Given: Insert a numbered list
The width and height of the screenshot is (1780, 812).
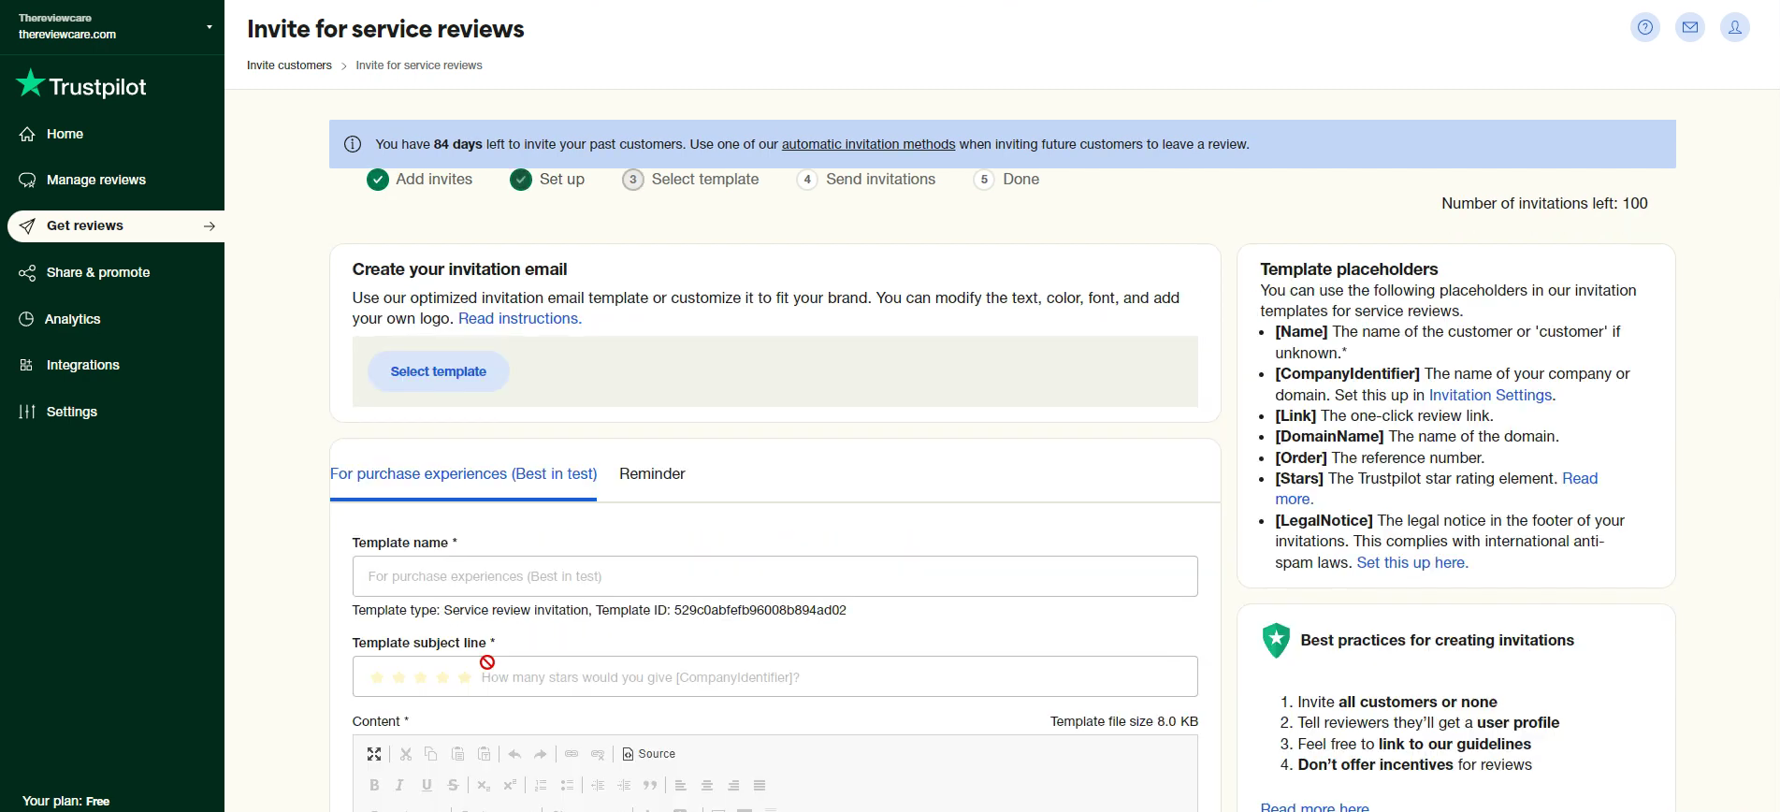Looking at the screenshot, I should [x=541, y=786].
